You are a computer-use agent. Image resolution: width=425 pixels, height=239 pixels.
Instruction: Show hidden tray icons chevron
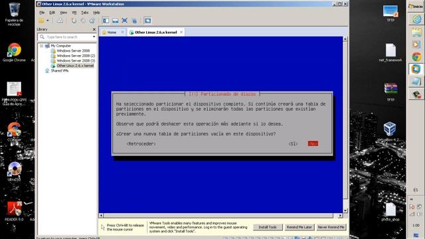[x=412, y=199]
